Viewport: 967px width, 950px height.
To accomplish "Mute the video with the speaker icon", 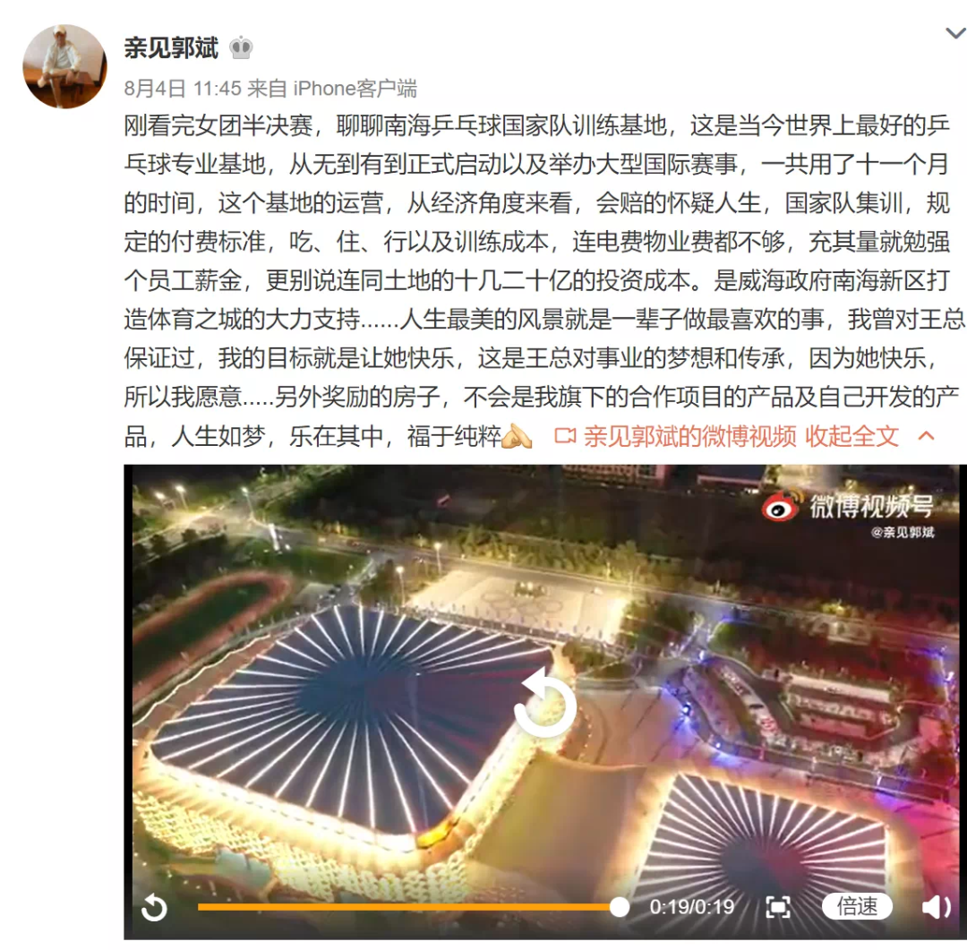I will (x=937, y=907).
